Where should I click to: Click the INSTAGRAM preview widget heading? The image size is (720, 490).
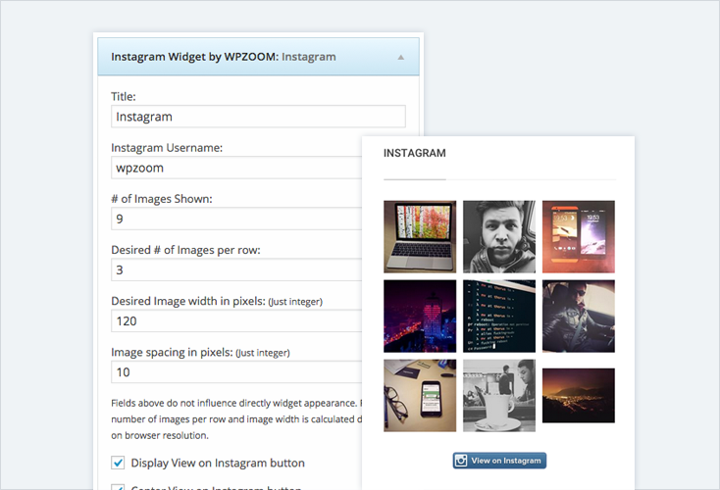(415, 153)
